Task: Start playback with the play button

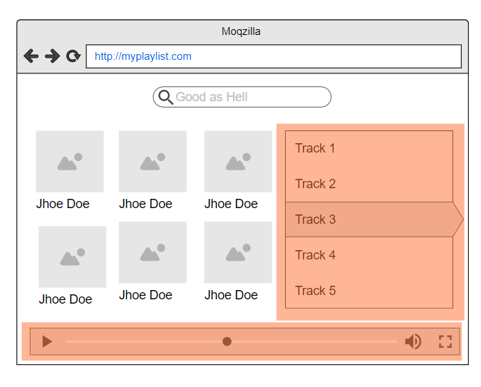Action: point(47,341)
